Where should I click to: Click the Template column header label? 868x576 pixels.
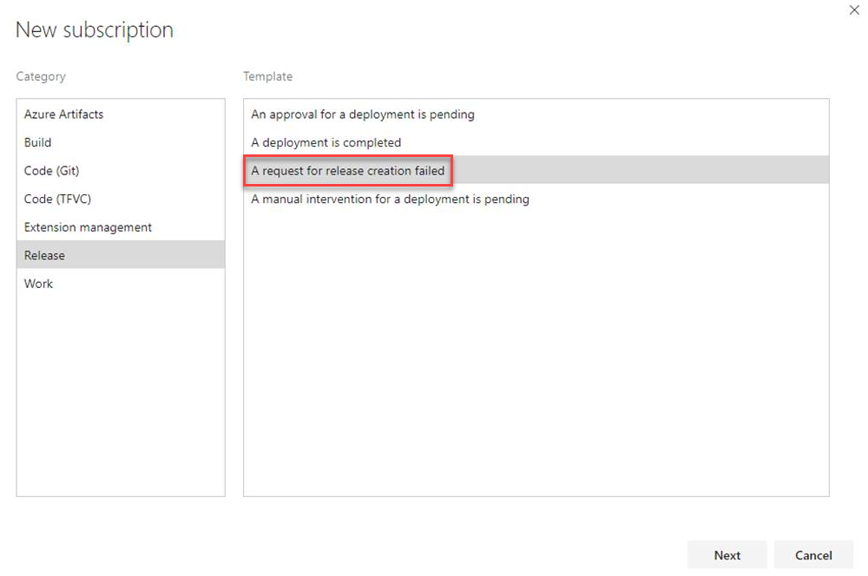[267, 76]
